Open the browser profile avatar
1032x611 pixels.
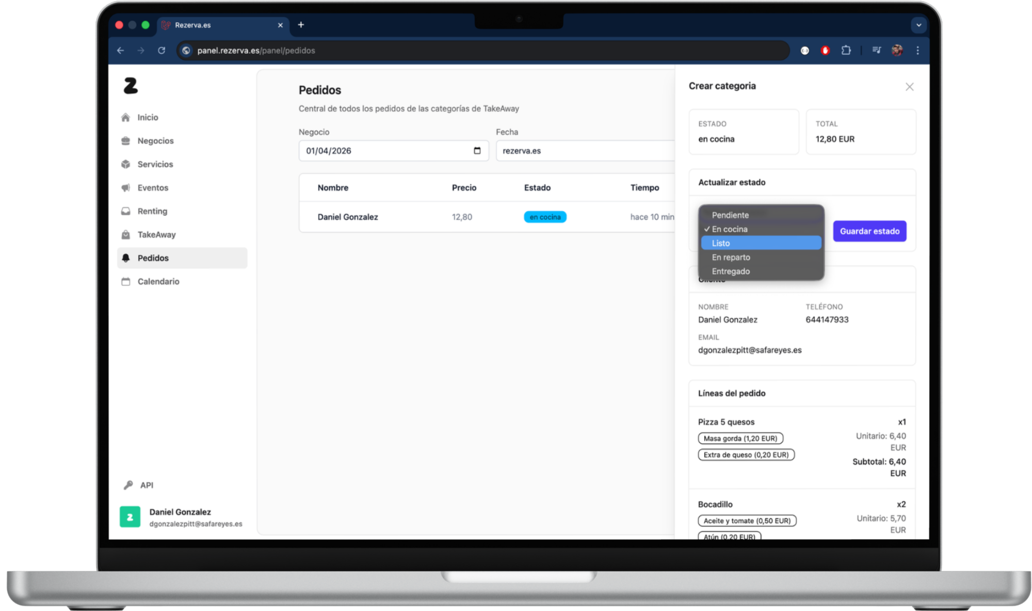point(897,51)
